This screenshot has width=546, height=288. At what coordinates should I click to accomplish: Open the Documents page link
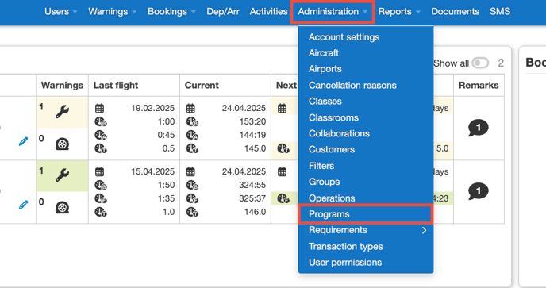(x=455, y=11)
